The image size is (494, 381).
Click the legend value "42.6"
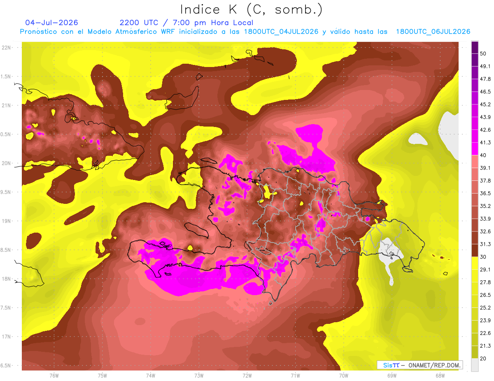pyautogui.click(x=485, y=130)
